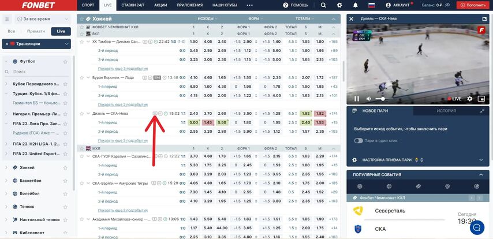This screenshot has height=239, width=493.
Task: Expand Баскетбол in the sidebar
Action: [x=6, y=181]
